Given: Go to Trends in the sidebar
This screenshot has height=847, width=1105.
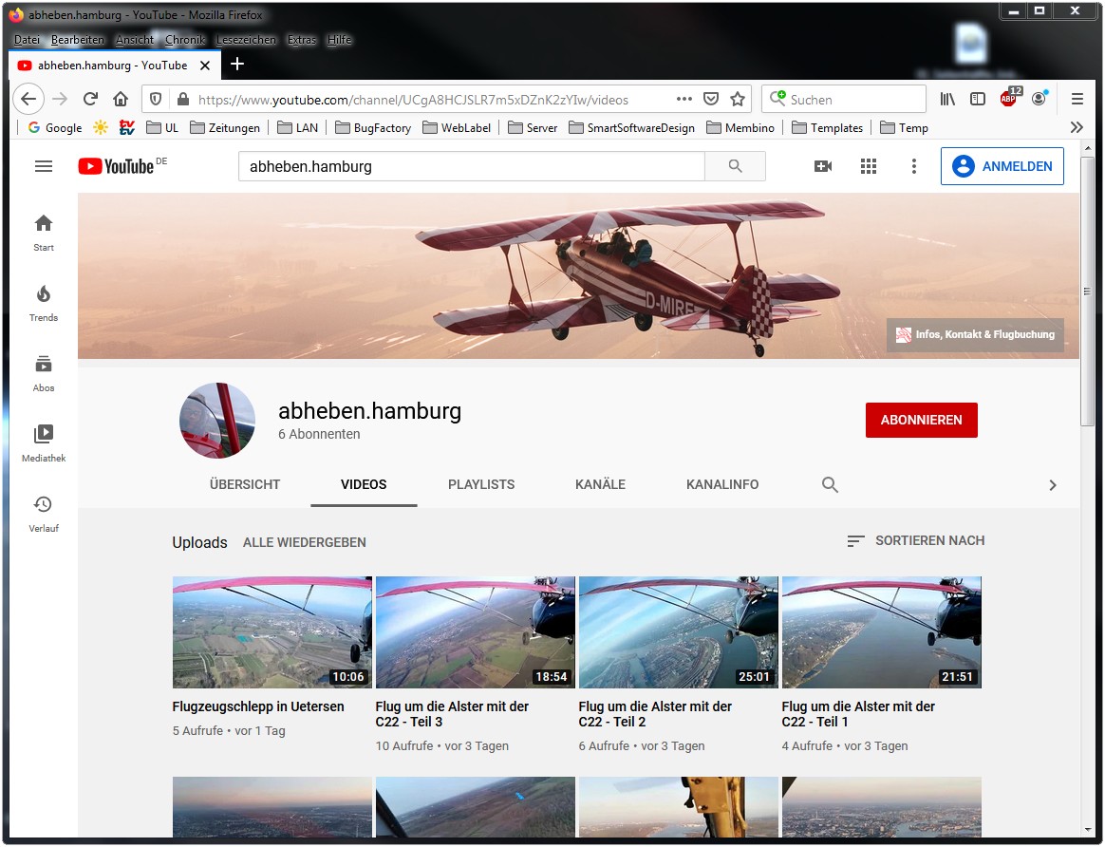Looking at the screenshot, I should point(44,303).
